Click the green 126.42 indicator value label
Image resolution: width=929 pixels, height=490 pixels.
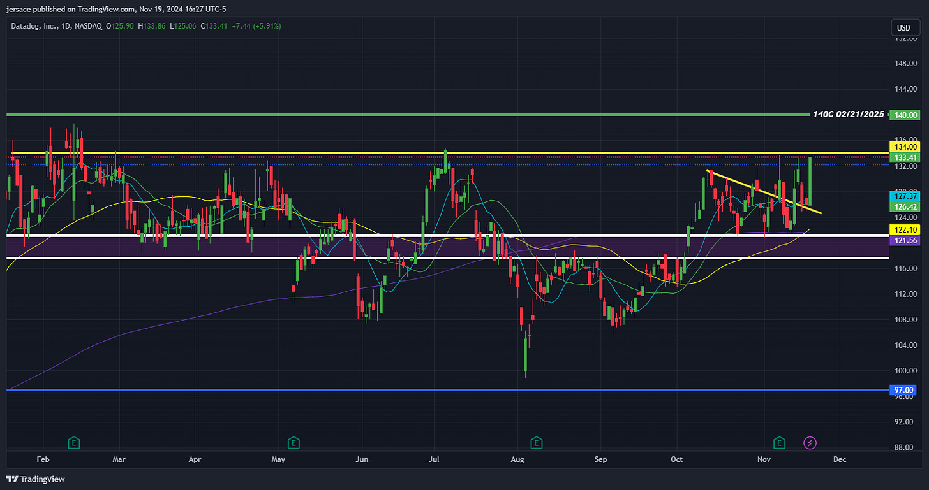point(906,207)
